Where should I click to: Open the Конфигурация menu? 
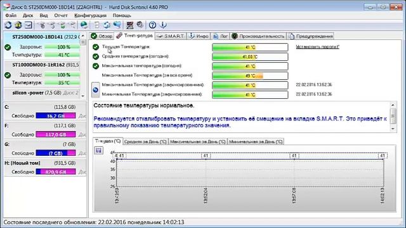coord(90,15)
